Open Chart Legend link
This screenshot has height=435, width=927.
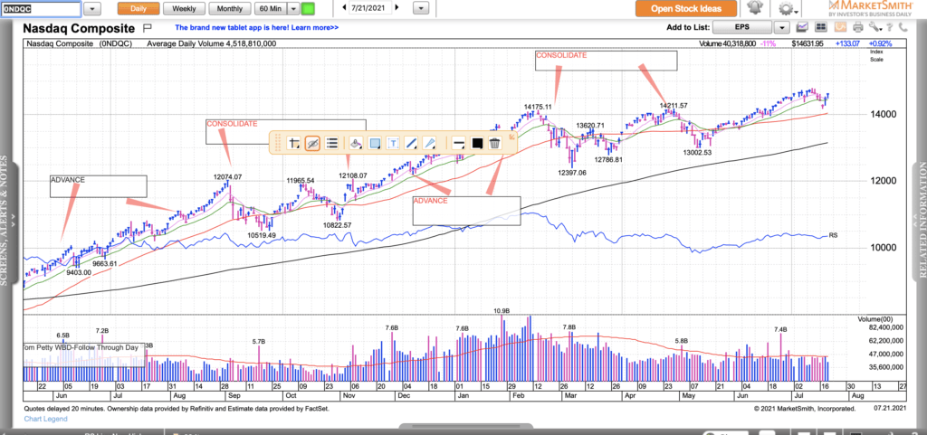[x=45, y=419]
